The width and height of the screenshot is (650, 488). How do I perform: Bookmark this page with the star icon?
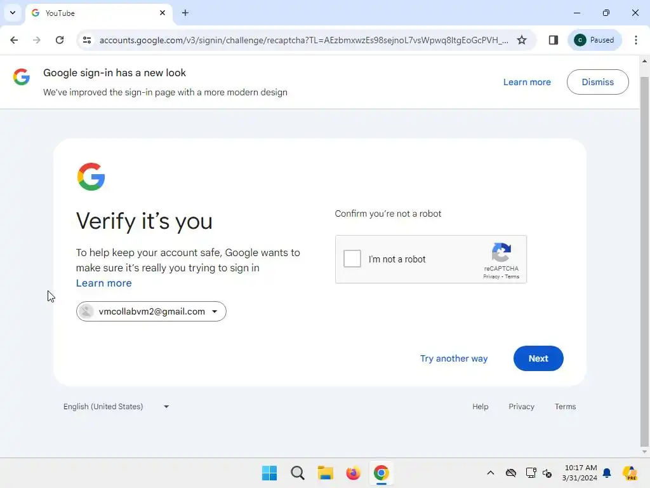click(x=522, y=40)
